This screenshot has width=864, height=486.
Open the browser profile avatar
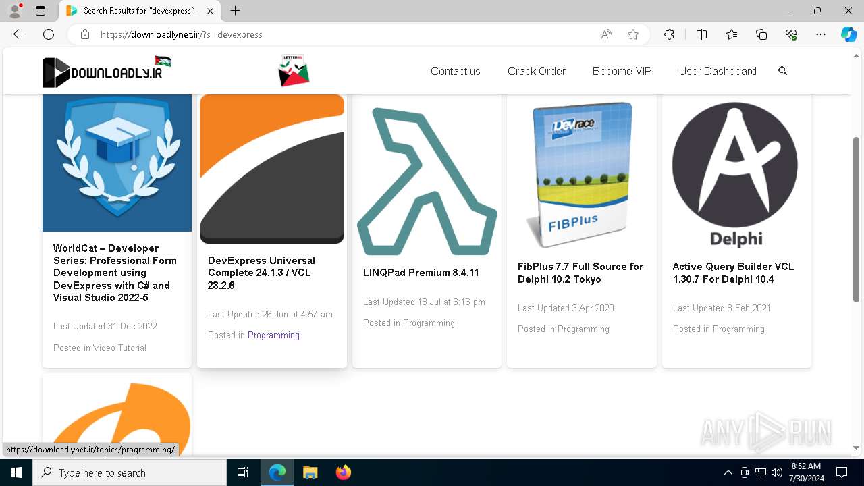tap(15, 11)
